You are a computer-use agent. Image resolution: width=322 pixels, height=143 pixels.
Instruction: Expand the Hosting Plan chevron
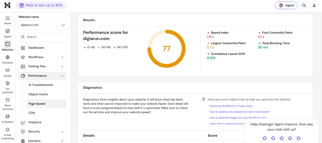tap(62, 66)
